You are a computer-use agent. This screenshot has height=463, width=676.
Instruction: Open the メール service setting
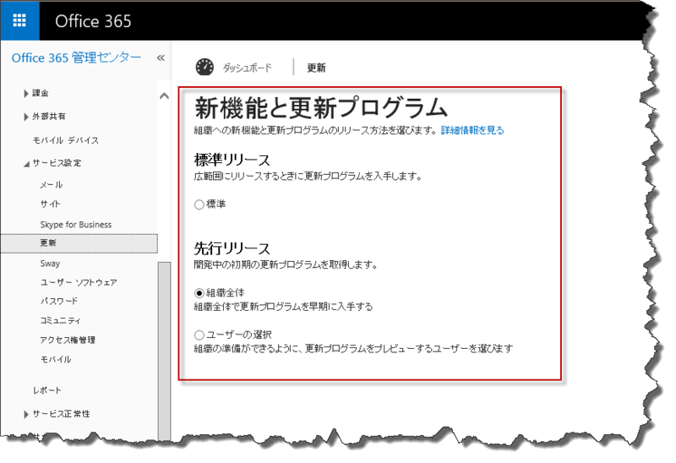[x=52, y=185]
